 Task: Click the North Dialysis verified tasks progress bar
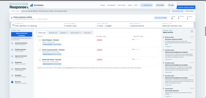click(137, 40)
